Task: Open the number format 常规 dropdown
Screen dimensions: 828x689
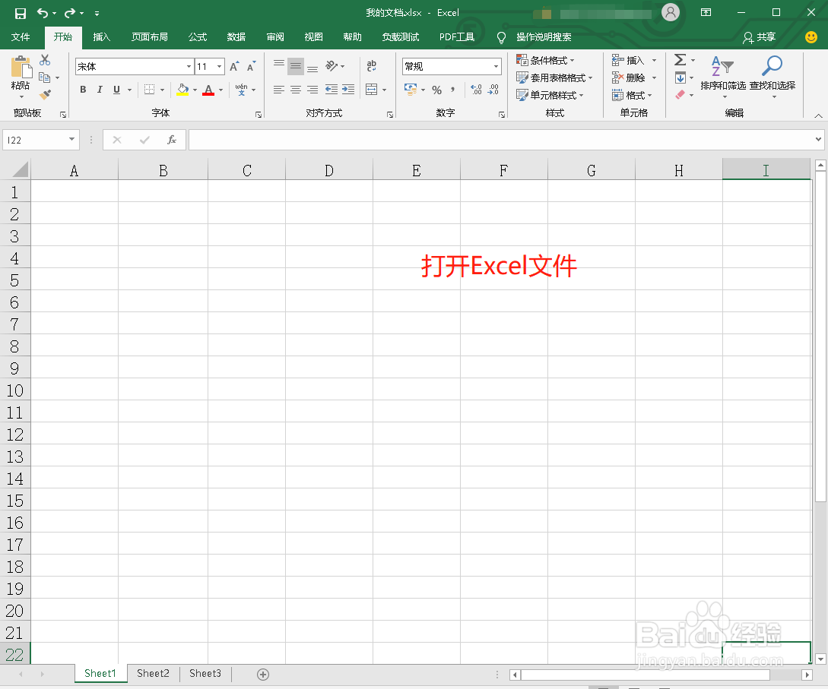Action: (x=496, y=67)
